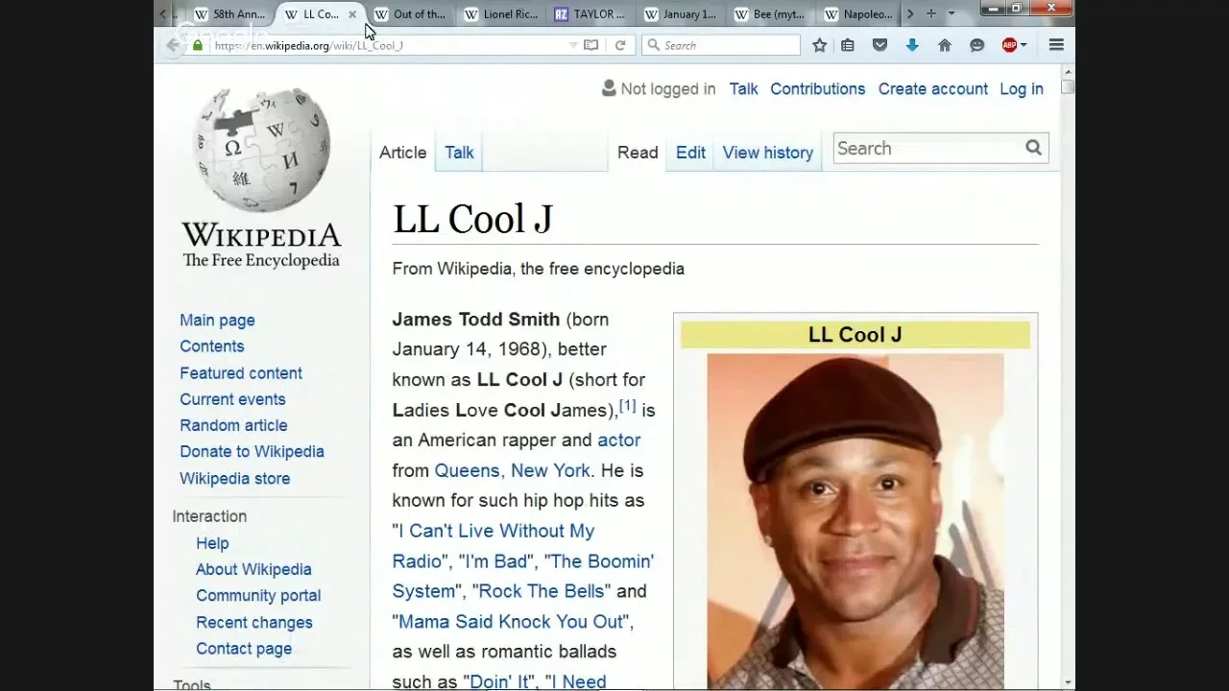Follow the Queens, New York link
This screenshot has height=691, width=1229.
pyautogui.click(x=512, y=470)
